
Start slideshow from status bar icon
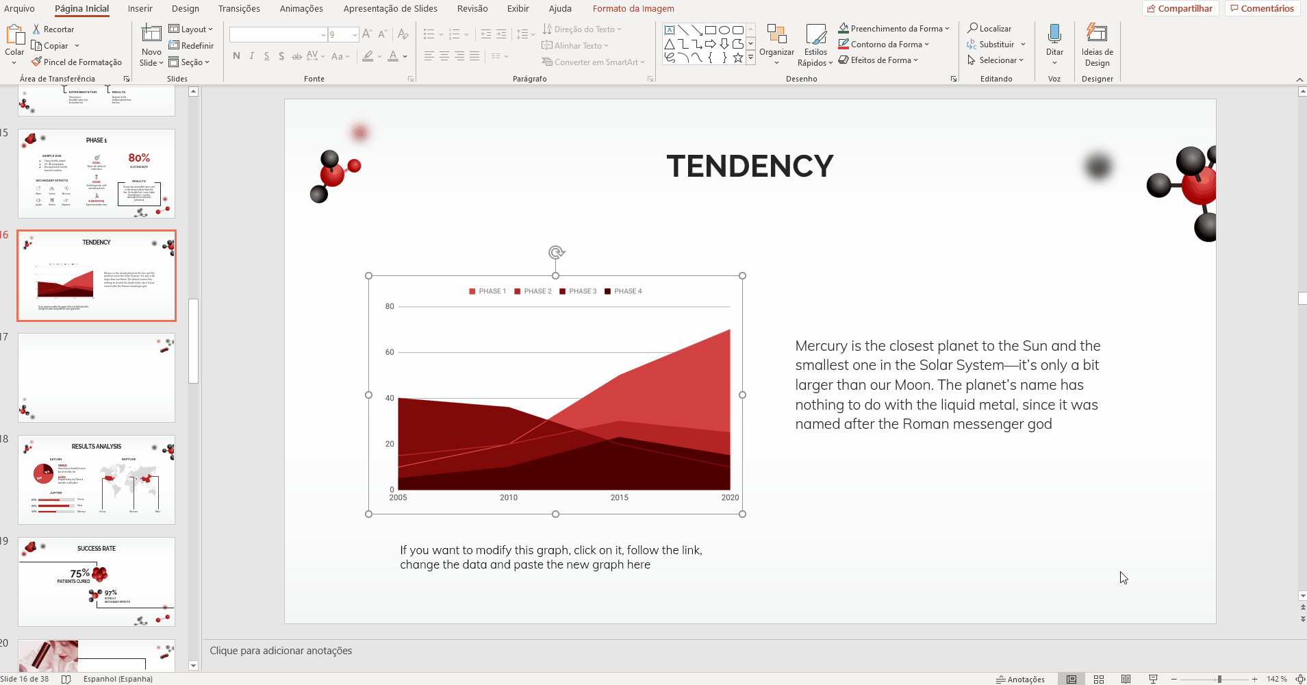[1154, 679]
